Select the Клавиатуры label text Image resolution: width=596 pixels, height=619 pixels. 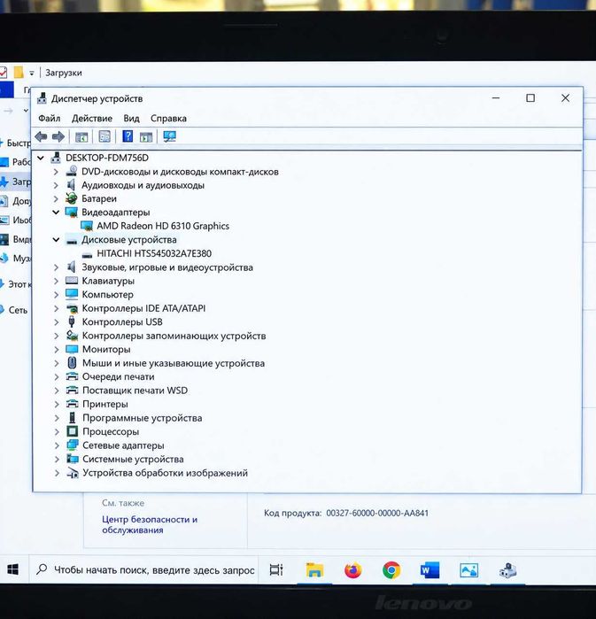click(x=108, y=281)
